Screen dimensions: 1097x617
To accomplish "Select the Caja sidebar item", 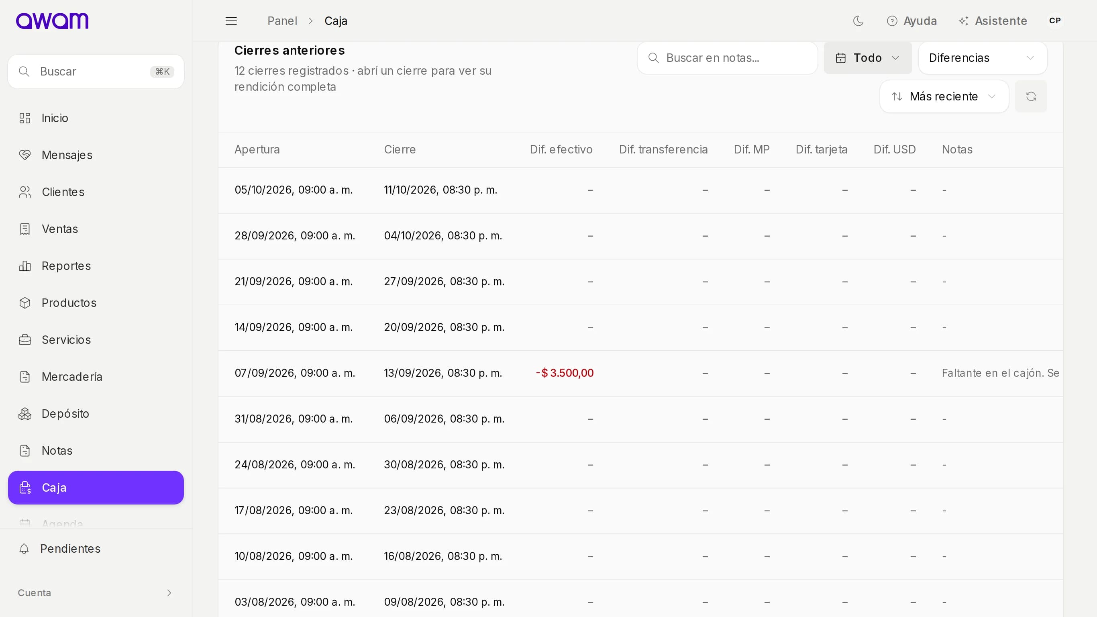I will [96, 488].
